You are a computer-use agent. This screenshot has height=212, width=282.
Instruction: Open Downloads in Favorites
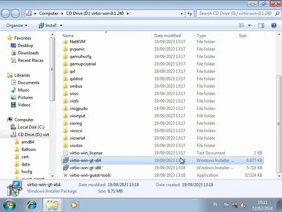[28, 53]
